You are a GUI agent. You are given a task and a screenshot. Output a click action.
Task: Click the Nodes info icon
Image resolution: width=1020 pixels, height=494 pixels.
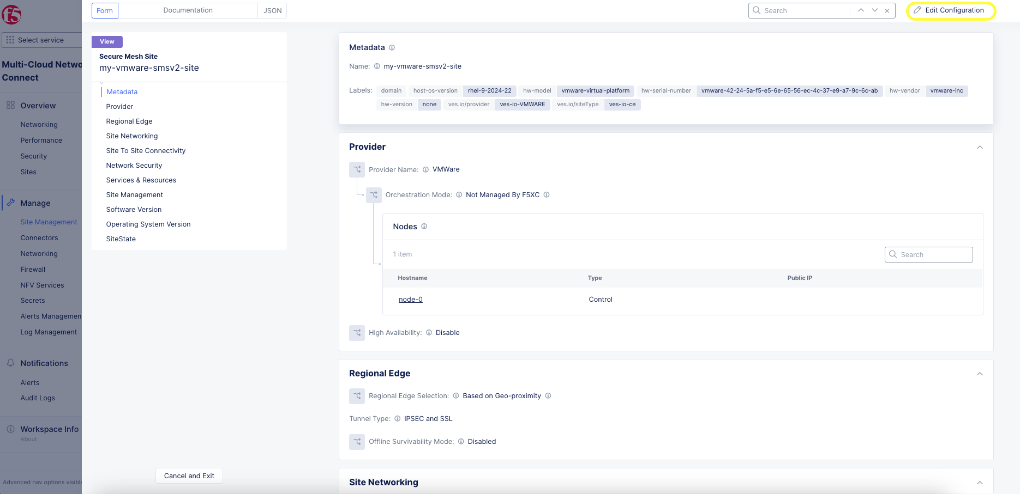[x=424, y=227]
